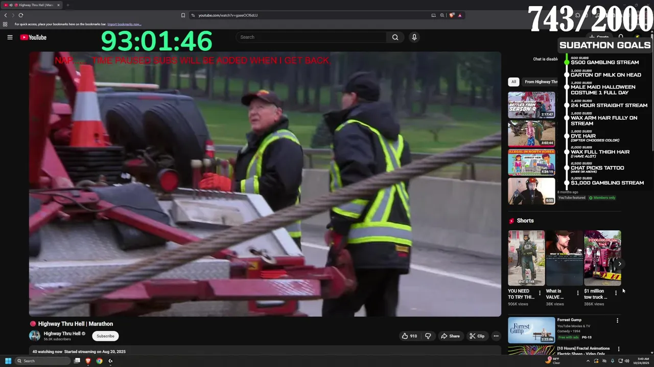Viewport: 654px width, 367px height.
Task: Open Google Chrome from the taskbar
Action: click(x=99, y=361)
